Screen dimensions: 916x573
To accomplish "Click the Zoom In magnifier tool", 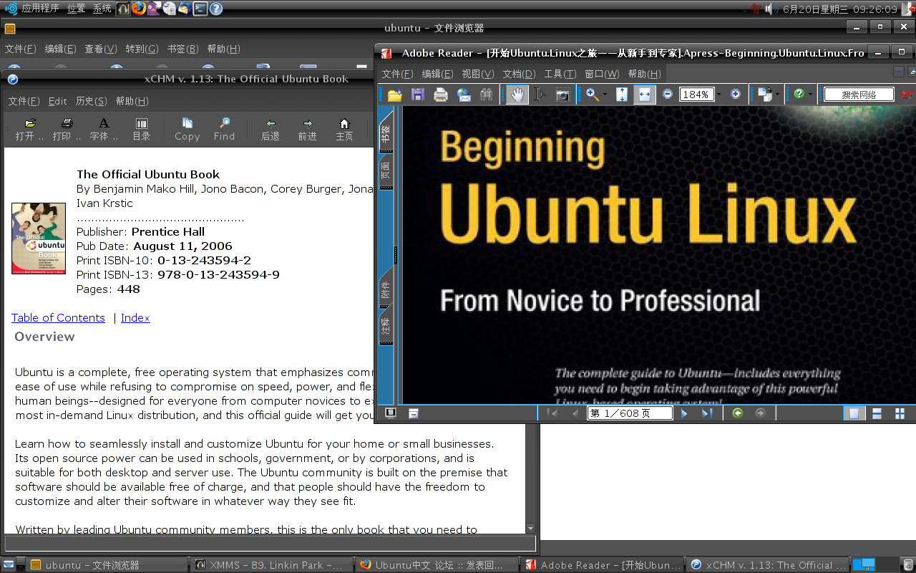I will pyautogui.click(x=593, y=95).
